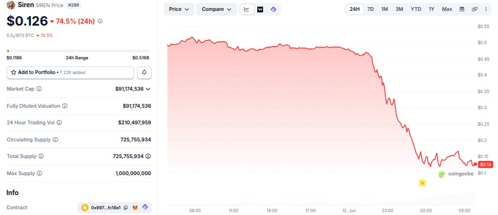Open the calendar date range picker
Viewport: 498px width, 215px height.
462,9
